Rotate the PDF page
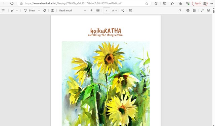 coord(123,10)
